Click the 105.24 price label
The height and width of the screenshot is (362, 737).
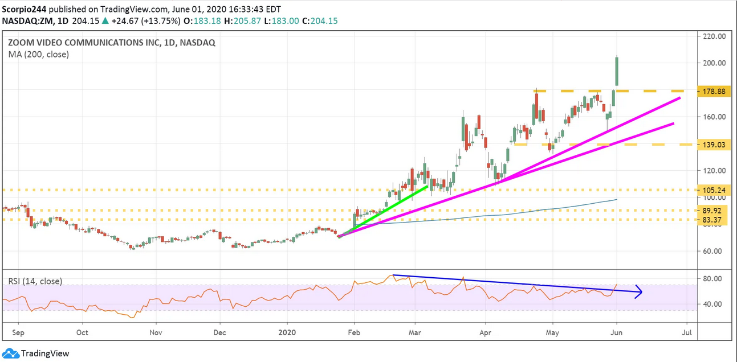pyautogui.click(x=715, y=190)
